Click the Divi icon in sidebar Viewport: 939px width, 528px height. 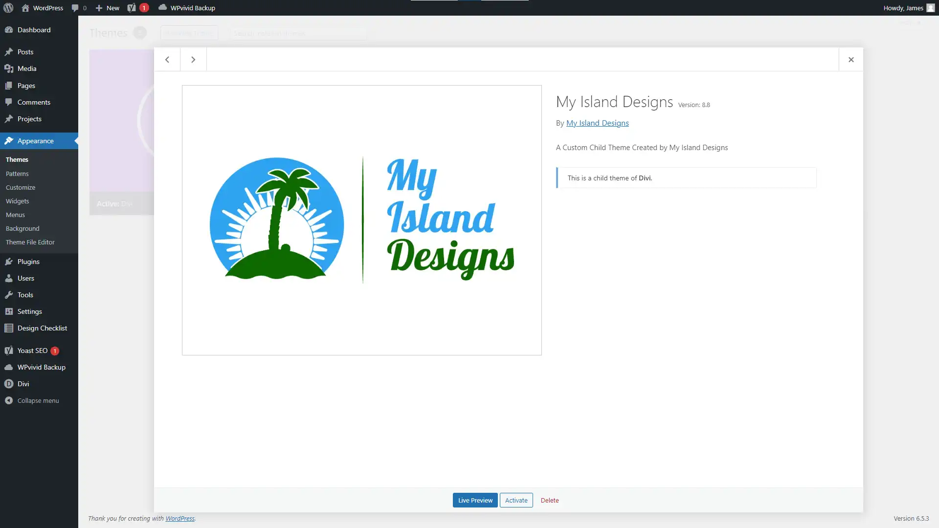point(9,384)
